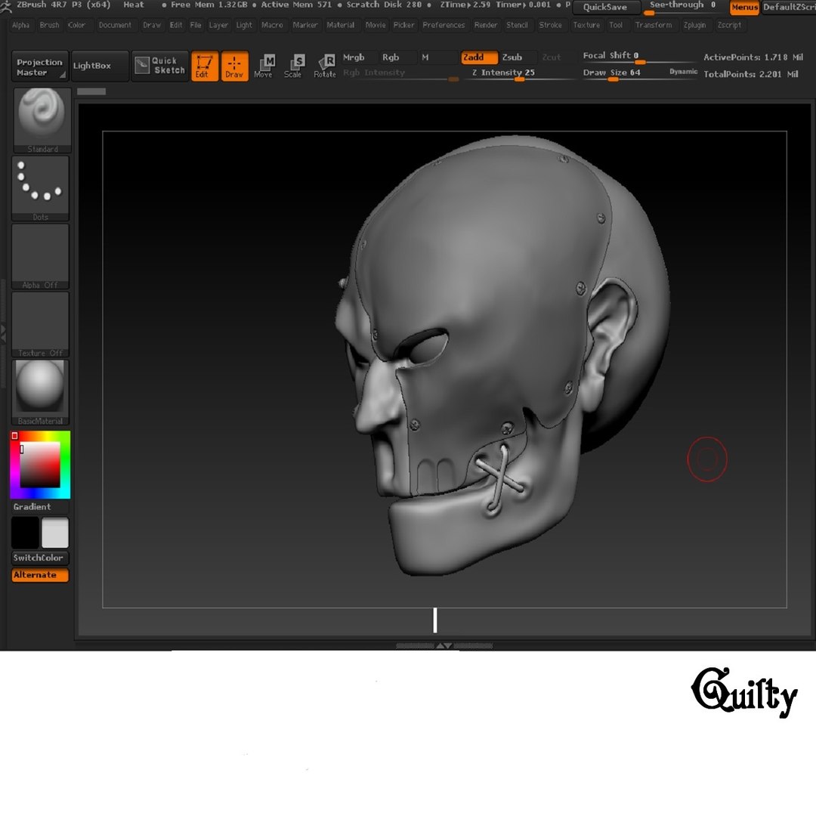Open the Draw menu

coord(152,25)
